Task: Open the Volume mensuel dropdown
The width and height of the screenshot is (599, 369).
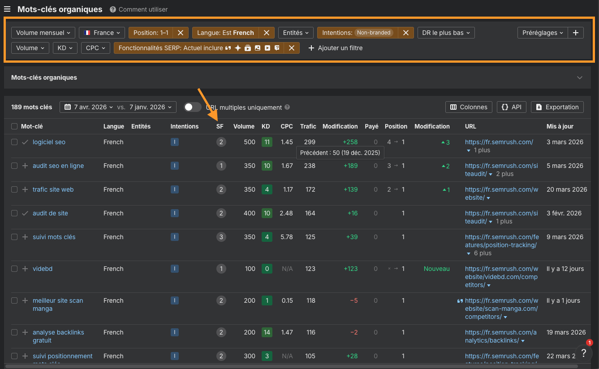Action: 43,32
